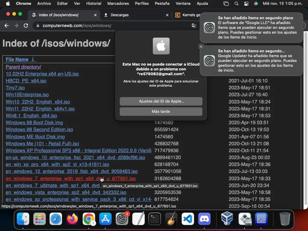Open Launchpad in the Dock
308x231 pixels.
pyautogui.click(x=39, y=219)
